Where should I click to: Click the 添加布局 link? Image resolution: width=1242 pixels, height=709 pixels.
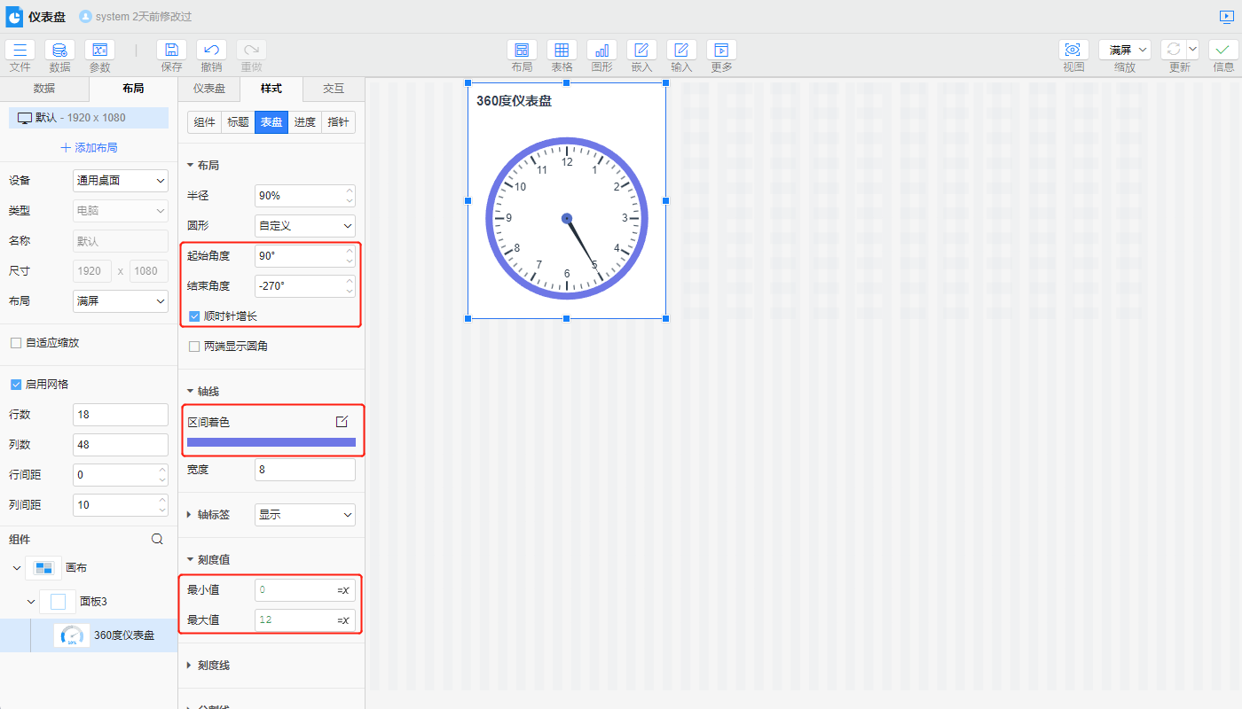(x=89, y=148)
